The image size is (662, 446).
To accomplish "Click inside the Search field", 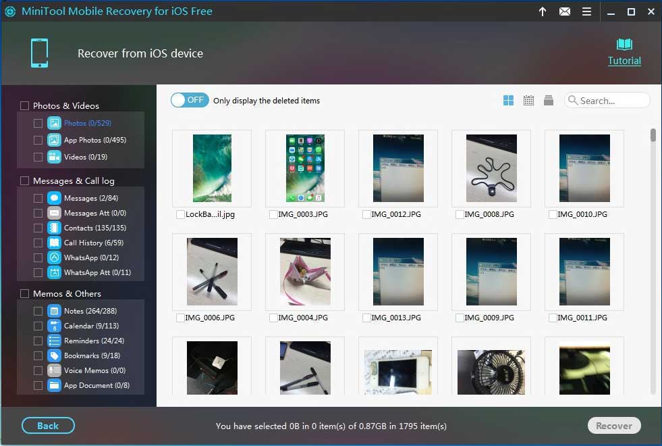I will (607, 100).
